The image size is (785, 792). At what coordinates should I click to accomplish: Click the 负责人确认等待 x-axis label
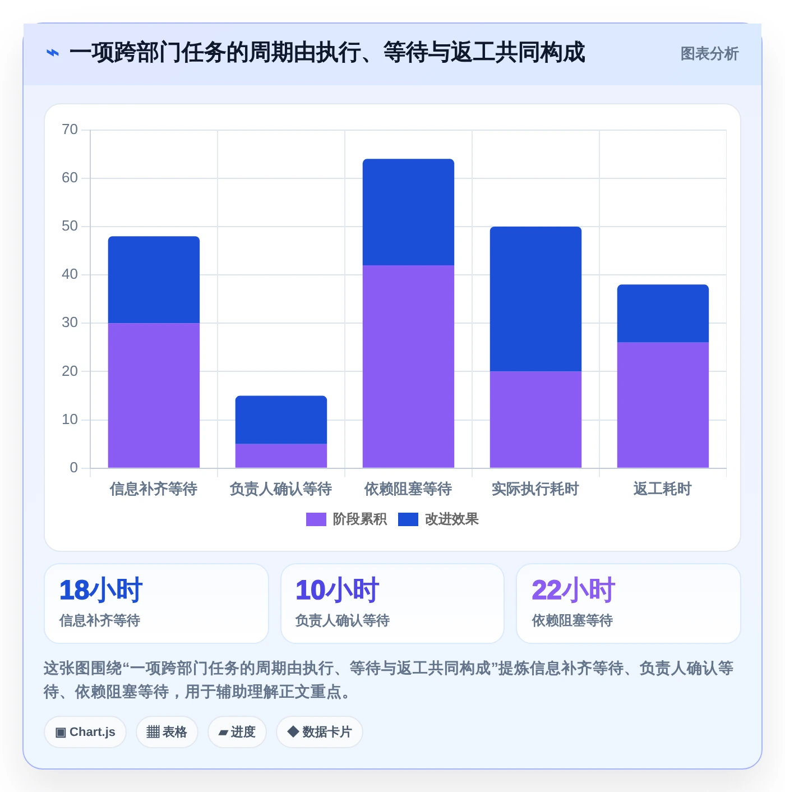point(281,489)
